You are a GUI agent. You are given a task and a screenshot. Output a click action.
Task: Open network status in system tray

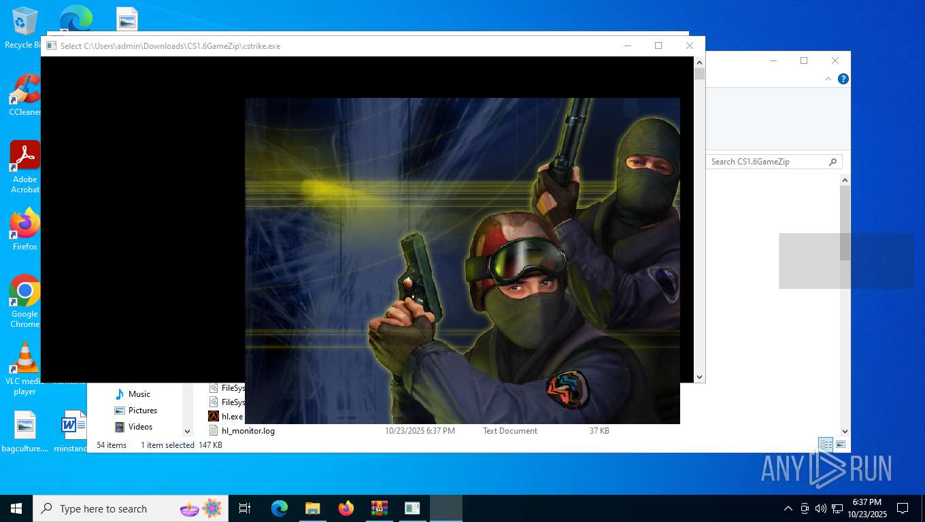tap(837, 508)
